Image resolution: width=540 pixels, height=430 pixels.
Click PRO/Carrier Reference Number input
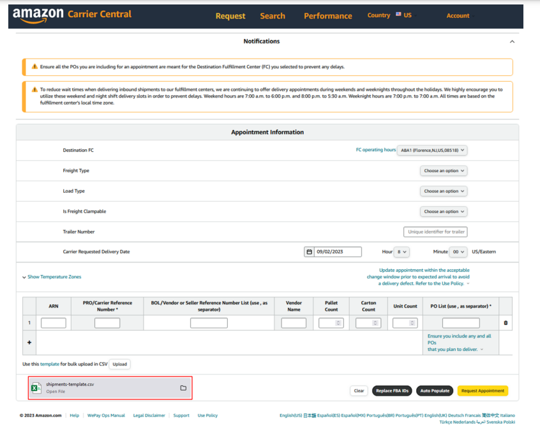click(107, 323)
